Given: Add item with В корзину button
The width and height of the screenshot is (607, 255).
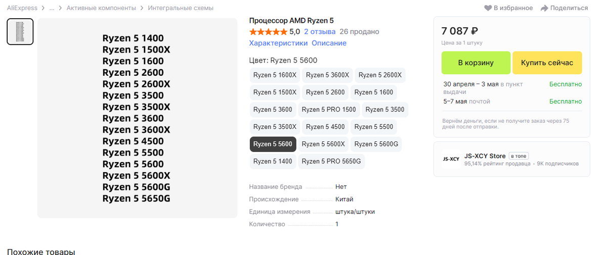Looking at the screenshot, I should [x=476, y=63].
